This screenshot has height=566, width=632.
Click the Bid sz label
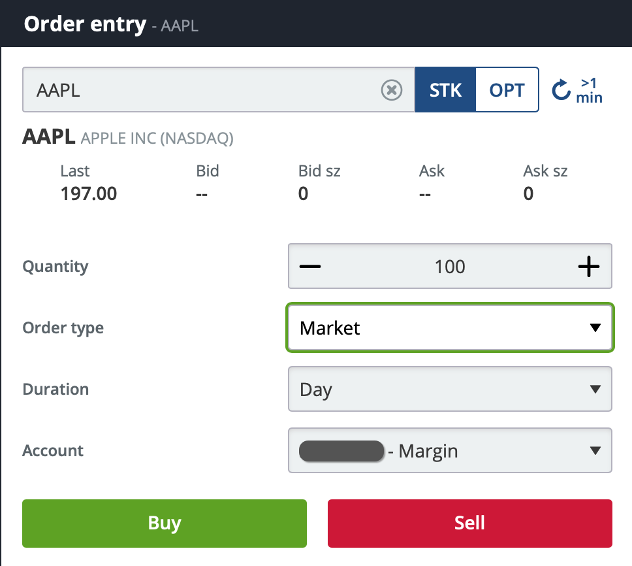tap(319, 171)
